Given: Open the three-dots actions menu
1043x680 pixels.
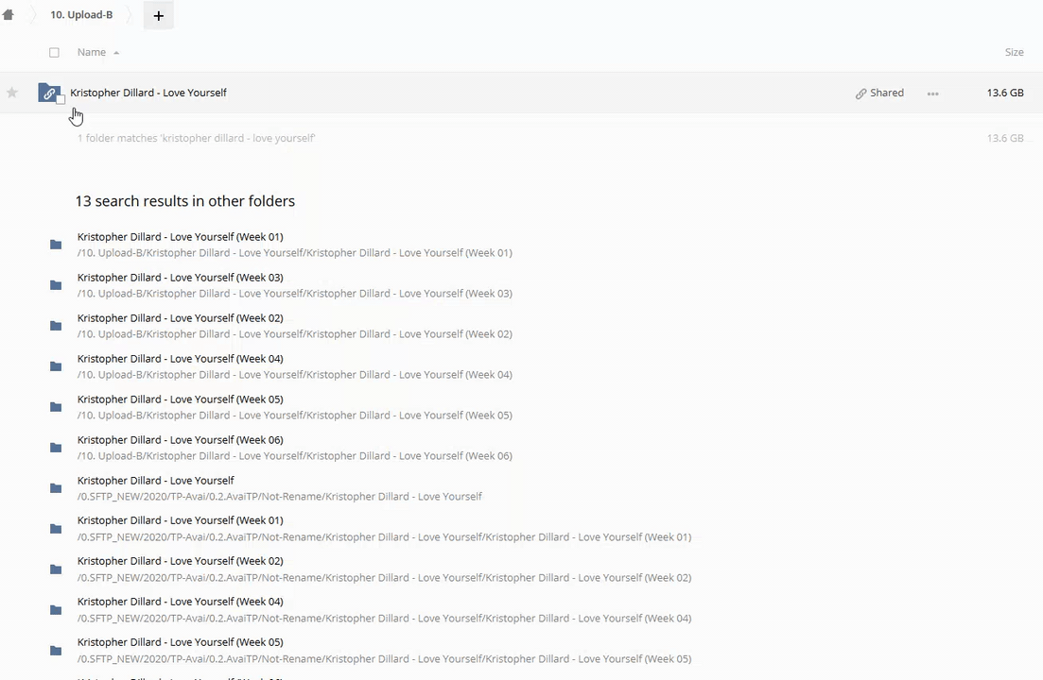Looking at the screenshot, I should pyautogui.click(x=932, y=93).
